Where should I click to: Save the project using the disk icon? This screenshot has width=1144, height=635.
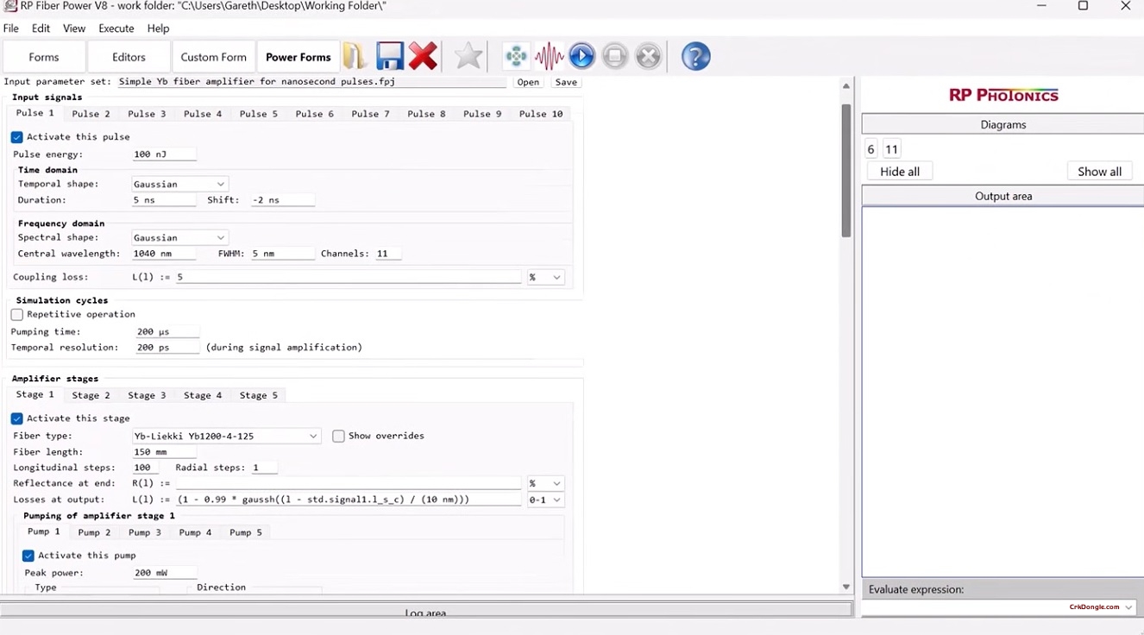(x=390, y=55)
